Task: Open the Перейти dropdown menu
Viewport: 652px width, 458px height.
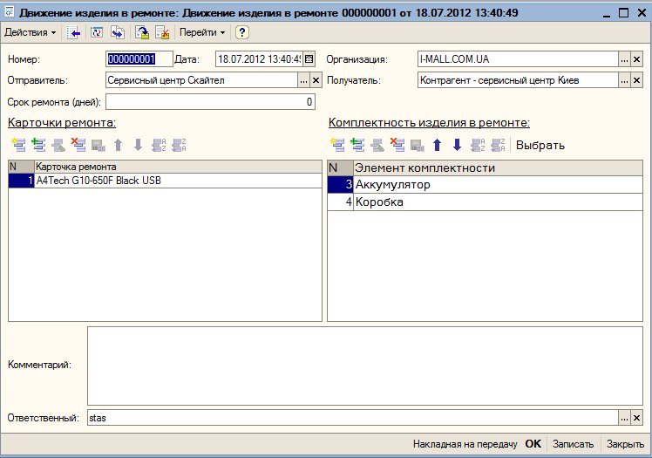Action: click(201, 32)
